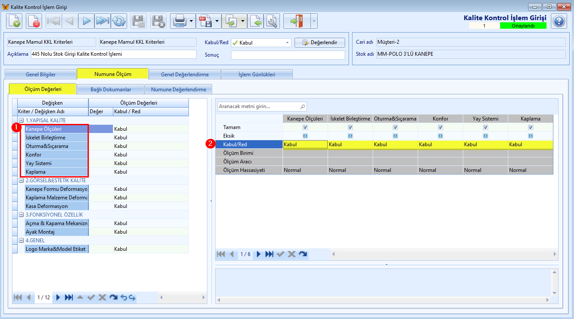Viewport: 574px width, 319px height.
Task: Click next record arrow in right grid navigator
Action: click(x=258, y=254)
